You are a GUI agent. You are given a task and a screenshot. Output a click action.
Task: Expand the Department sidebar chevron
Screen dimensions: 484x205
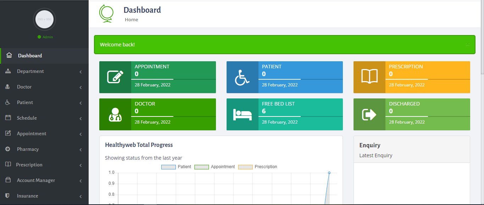pos(80,72)
